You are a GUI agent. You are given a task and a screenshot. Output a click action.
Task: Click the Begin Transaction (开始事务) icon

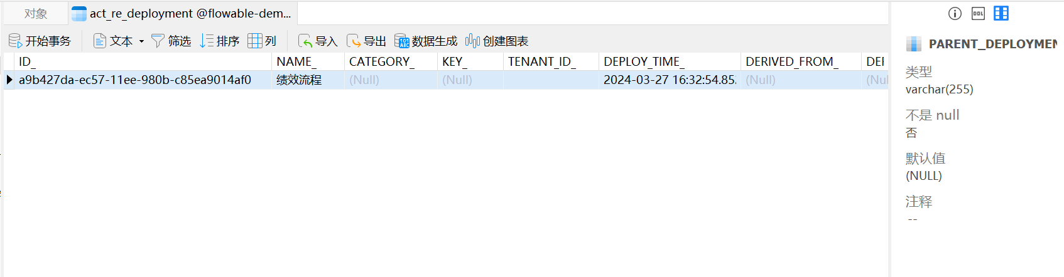[15, 41]
